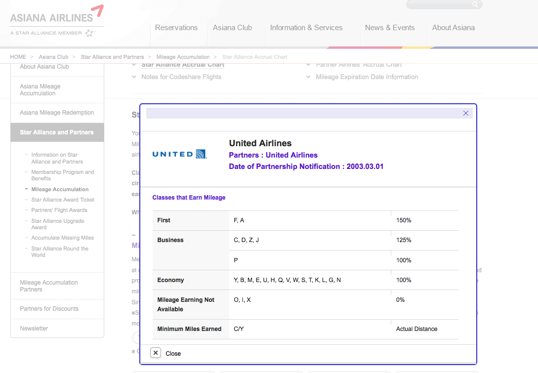This screenshot has width=538, height=373.
Task: Open Star Alliance Upgrade Award
Action: (58, 224)
